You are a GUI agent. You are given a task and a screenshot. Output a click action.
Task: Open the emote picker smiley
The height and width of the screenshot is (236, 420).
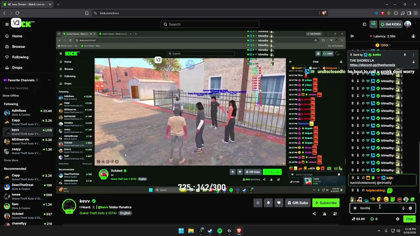tap(410, 208)
